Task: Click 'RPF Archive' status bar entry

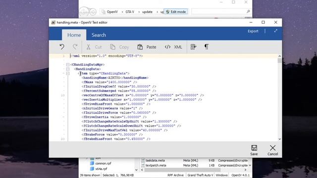Action: 175,175
